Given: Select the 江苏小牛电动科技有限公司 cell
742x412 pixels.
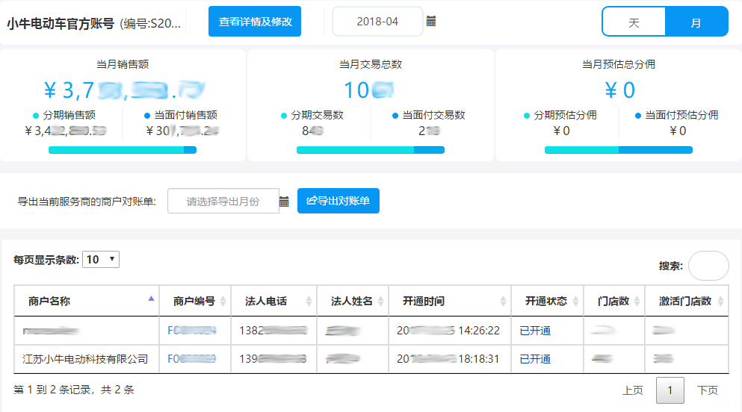Looking at the screenshot, I should pyautogui.click(x=85, y=359).
